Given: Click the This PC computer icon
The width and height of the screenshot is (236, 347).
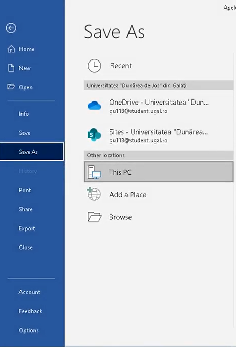Looking at the screenshot, I should click(94, 172).
